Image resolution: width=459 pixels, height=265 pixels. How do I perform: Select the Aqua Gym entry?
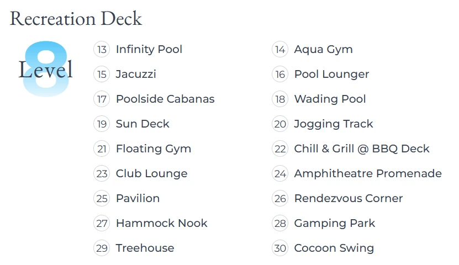coord(324,50)
